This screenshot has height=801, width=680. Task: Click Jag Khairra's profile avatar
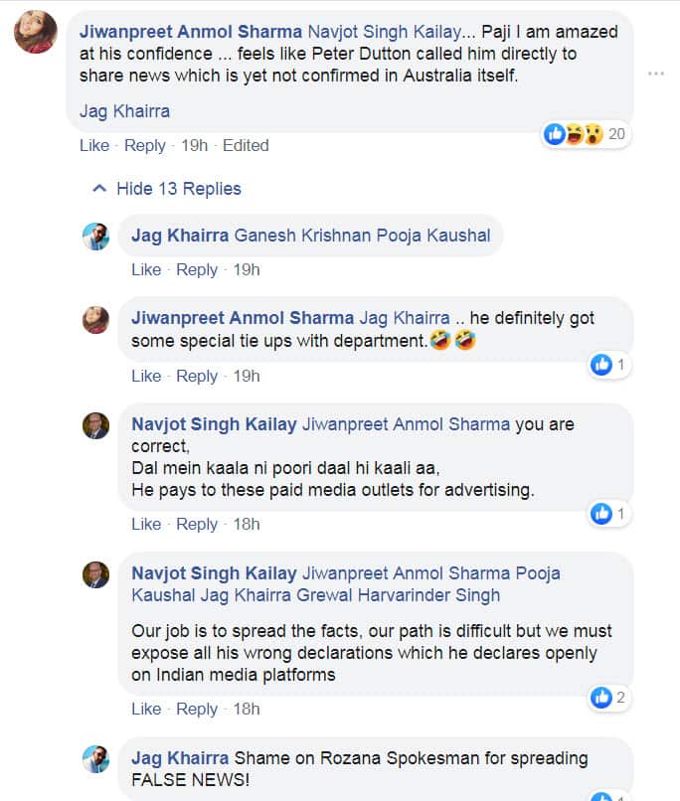point(96,237)
